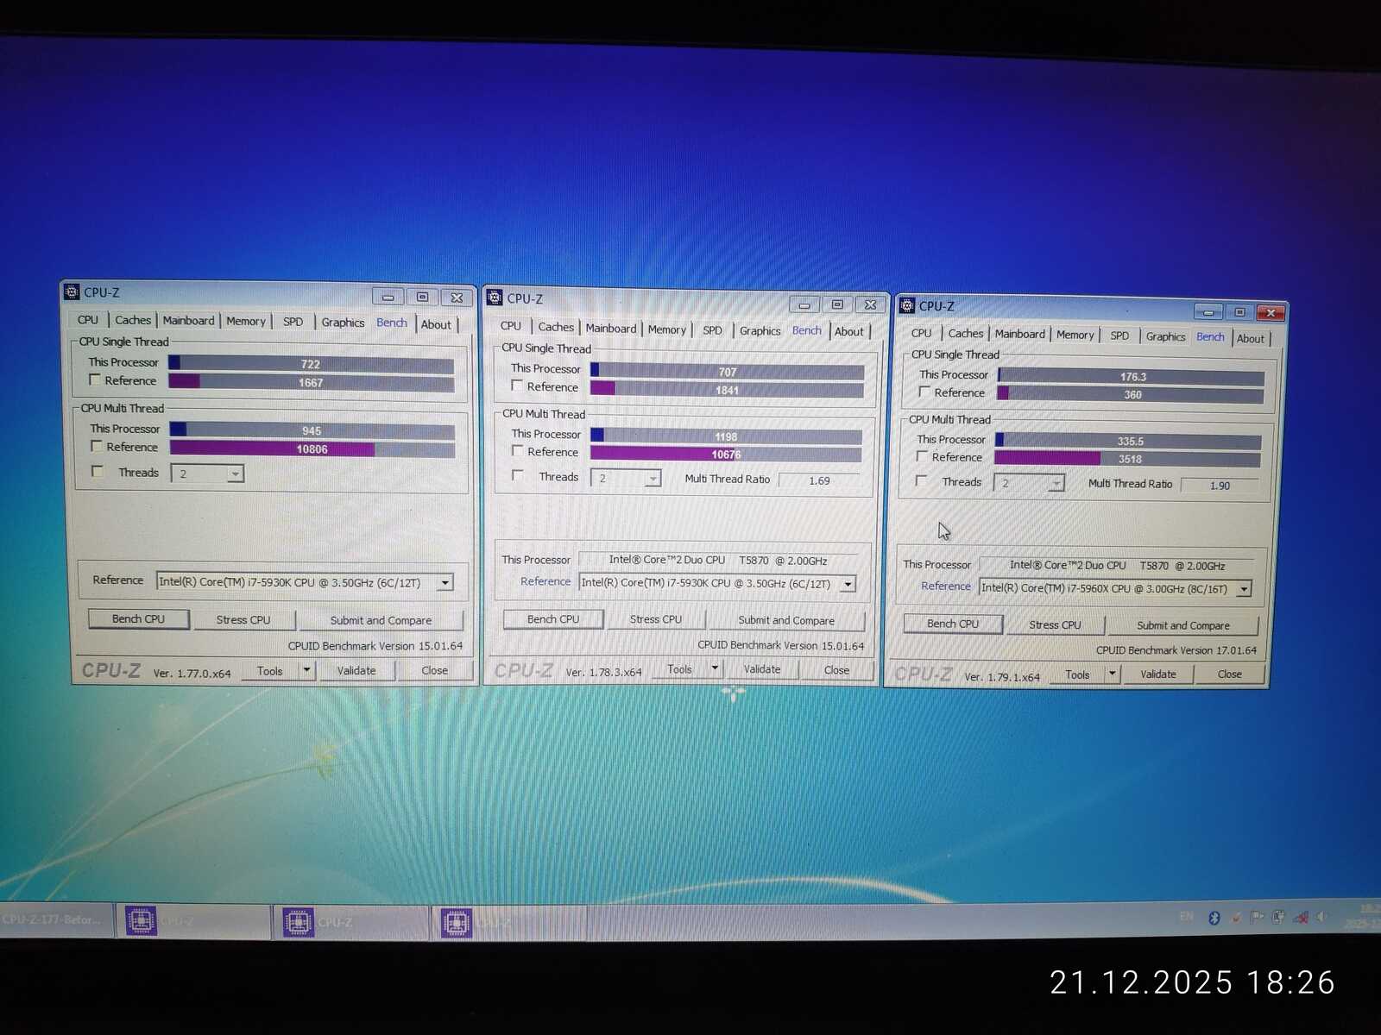
Task: Enable the Threads checkbox in 1.78.3 window
Action: coord(518,475)
